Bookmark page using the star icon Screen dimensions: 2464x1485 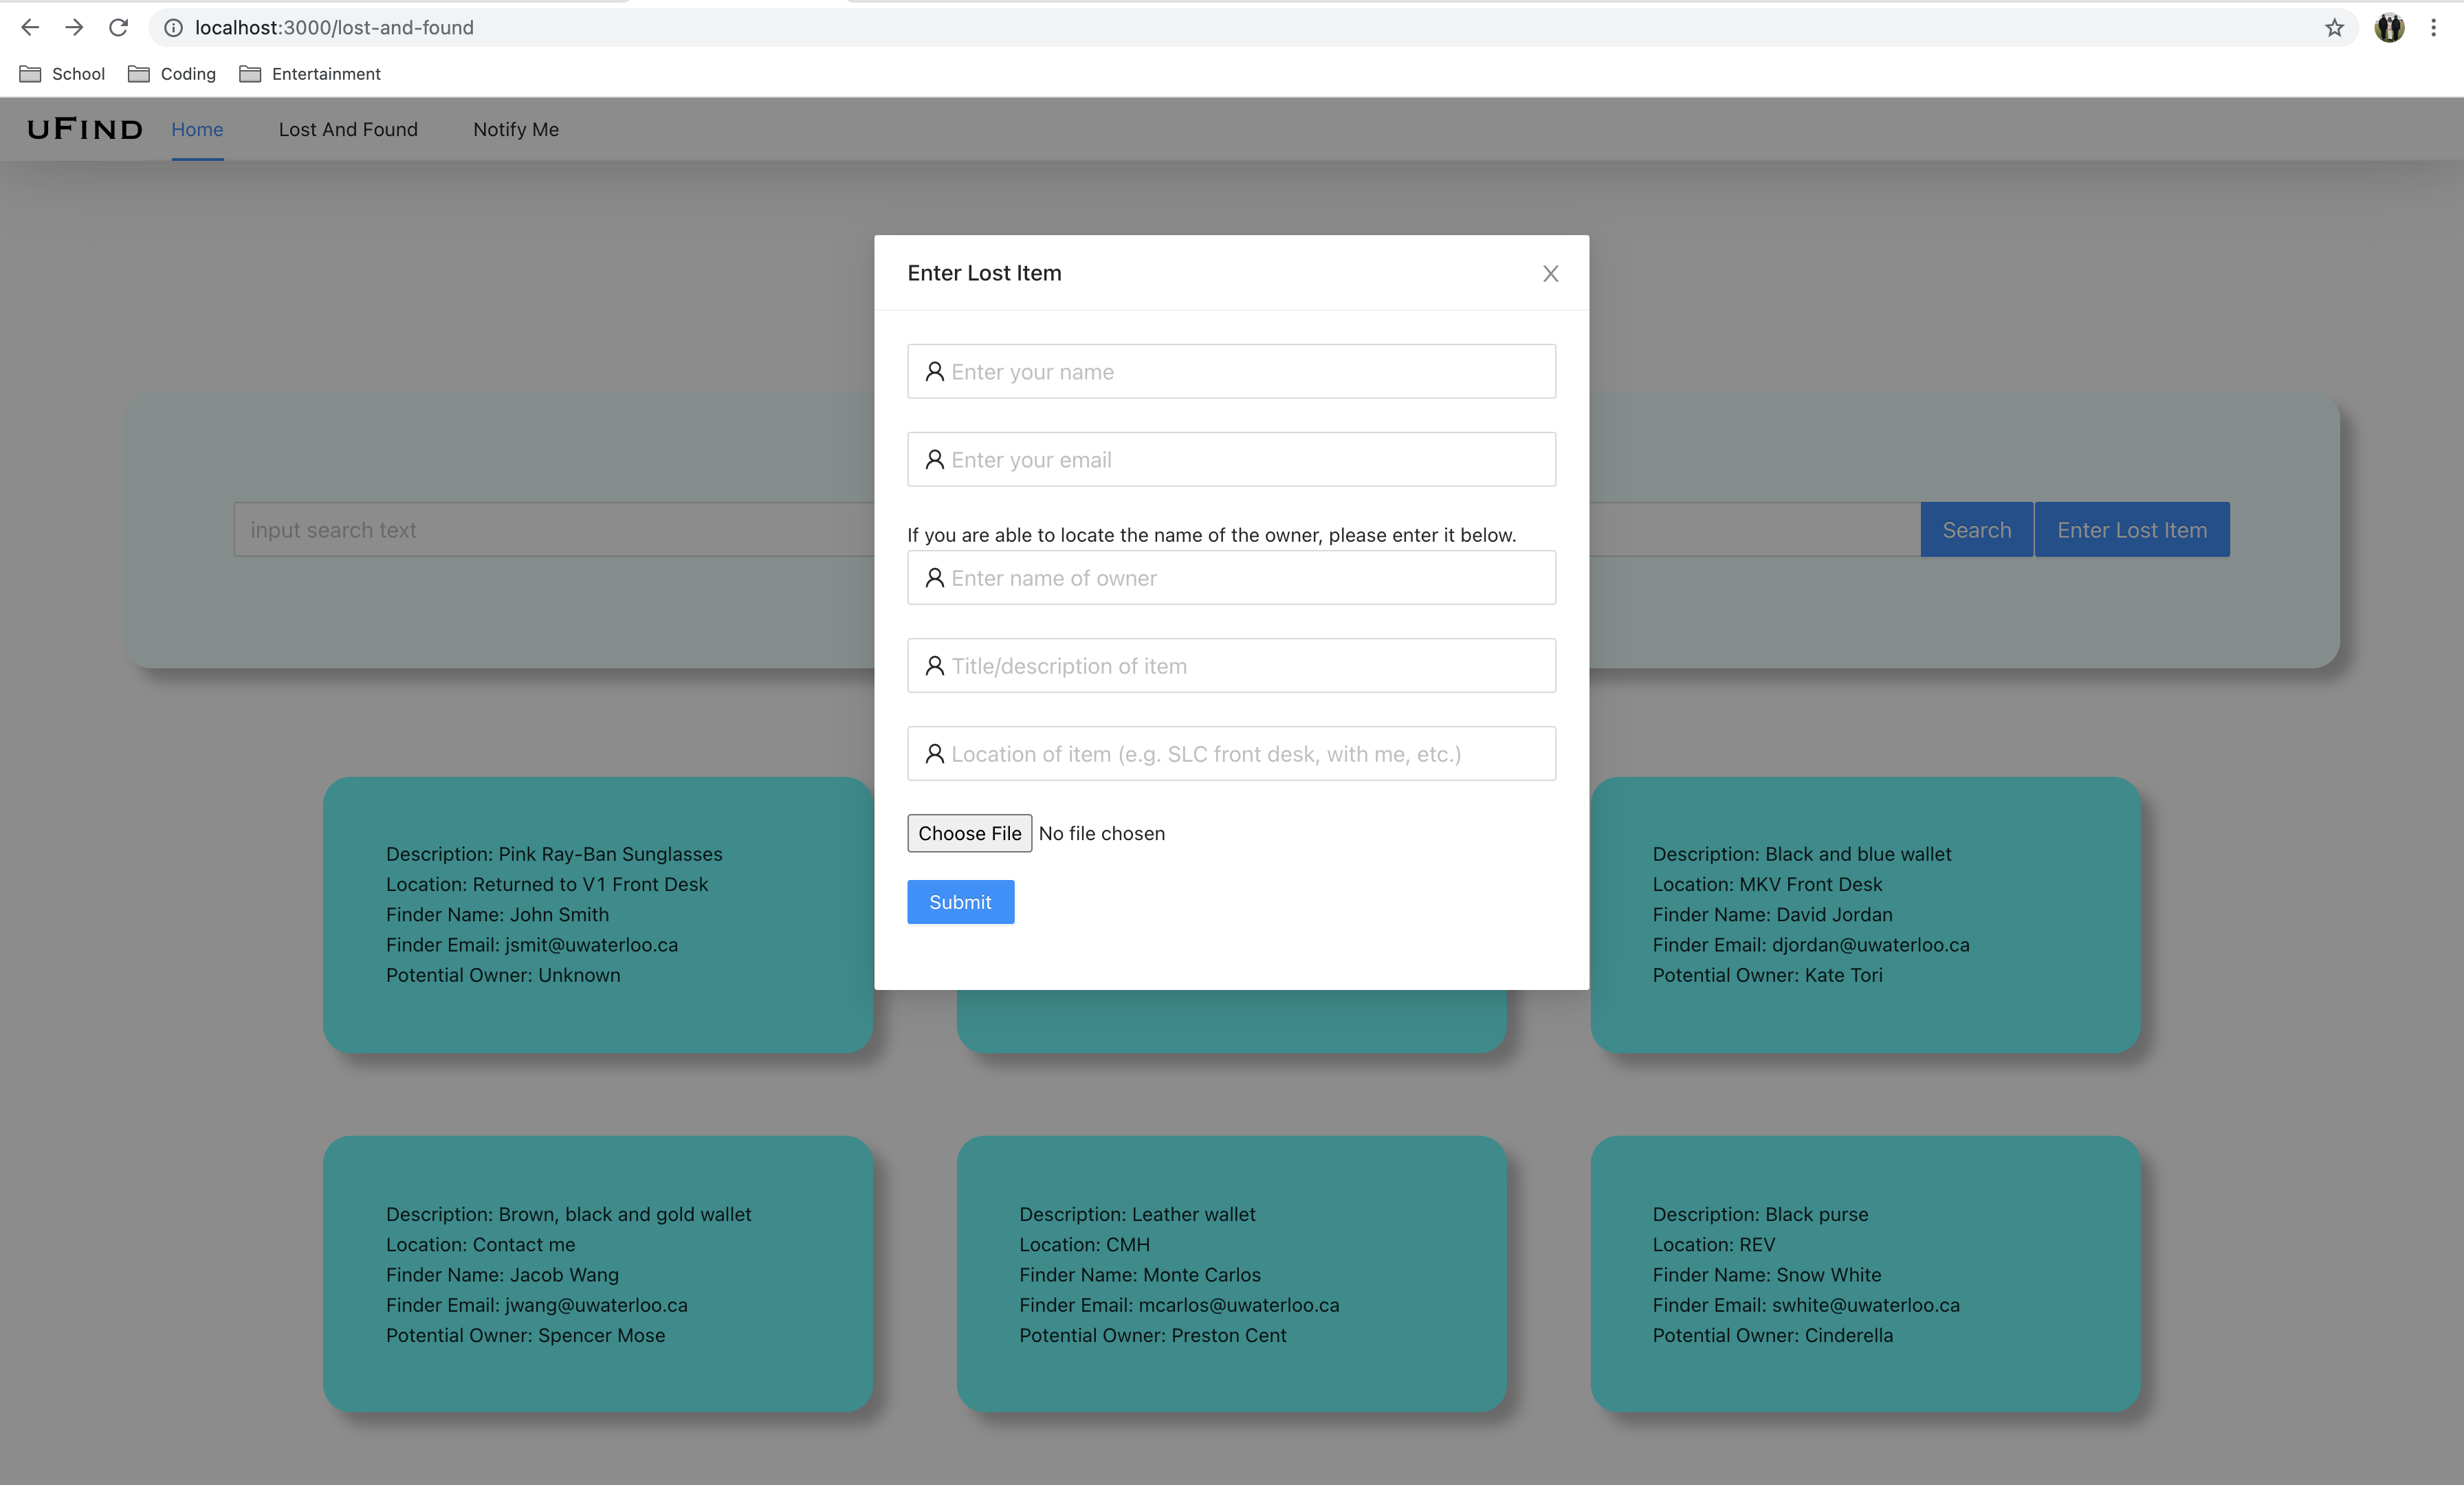(x=2334, y=27)
